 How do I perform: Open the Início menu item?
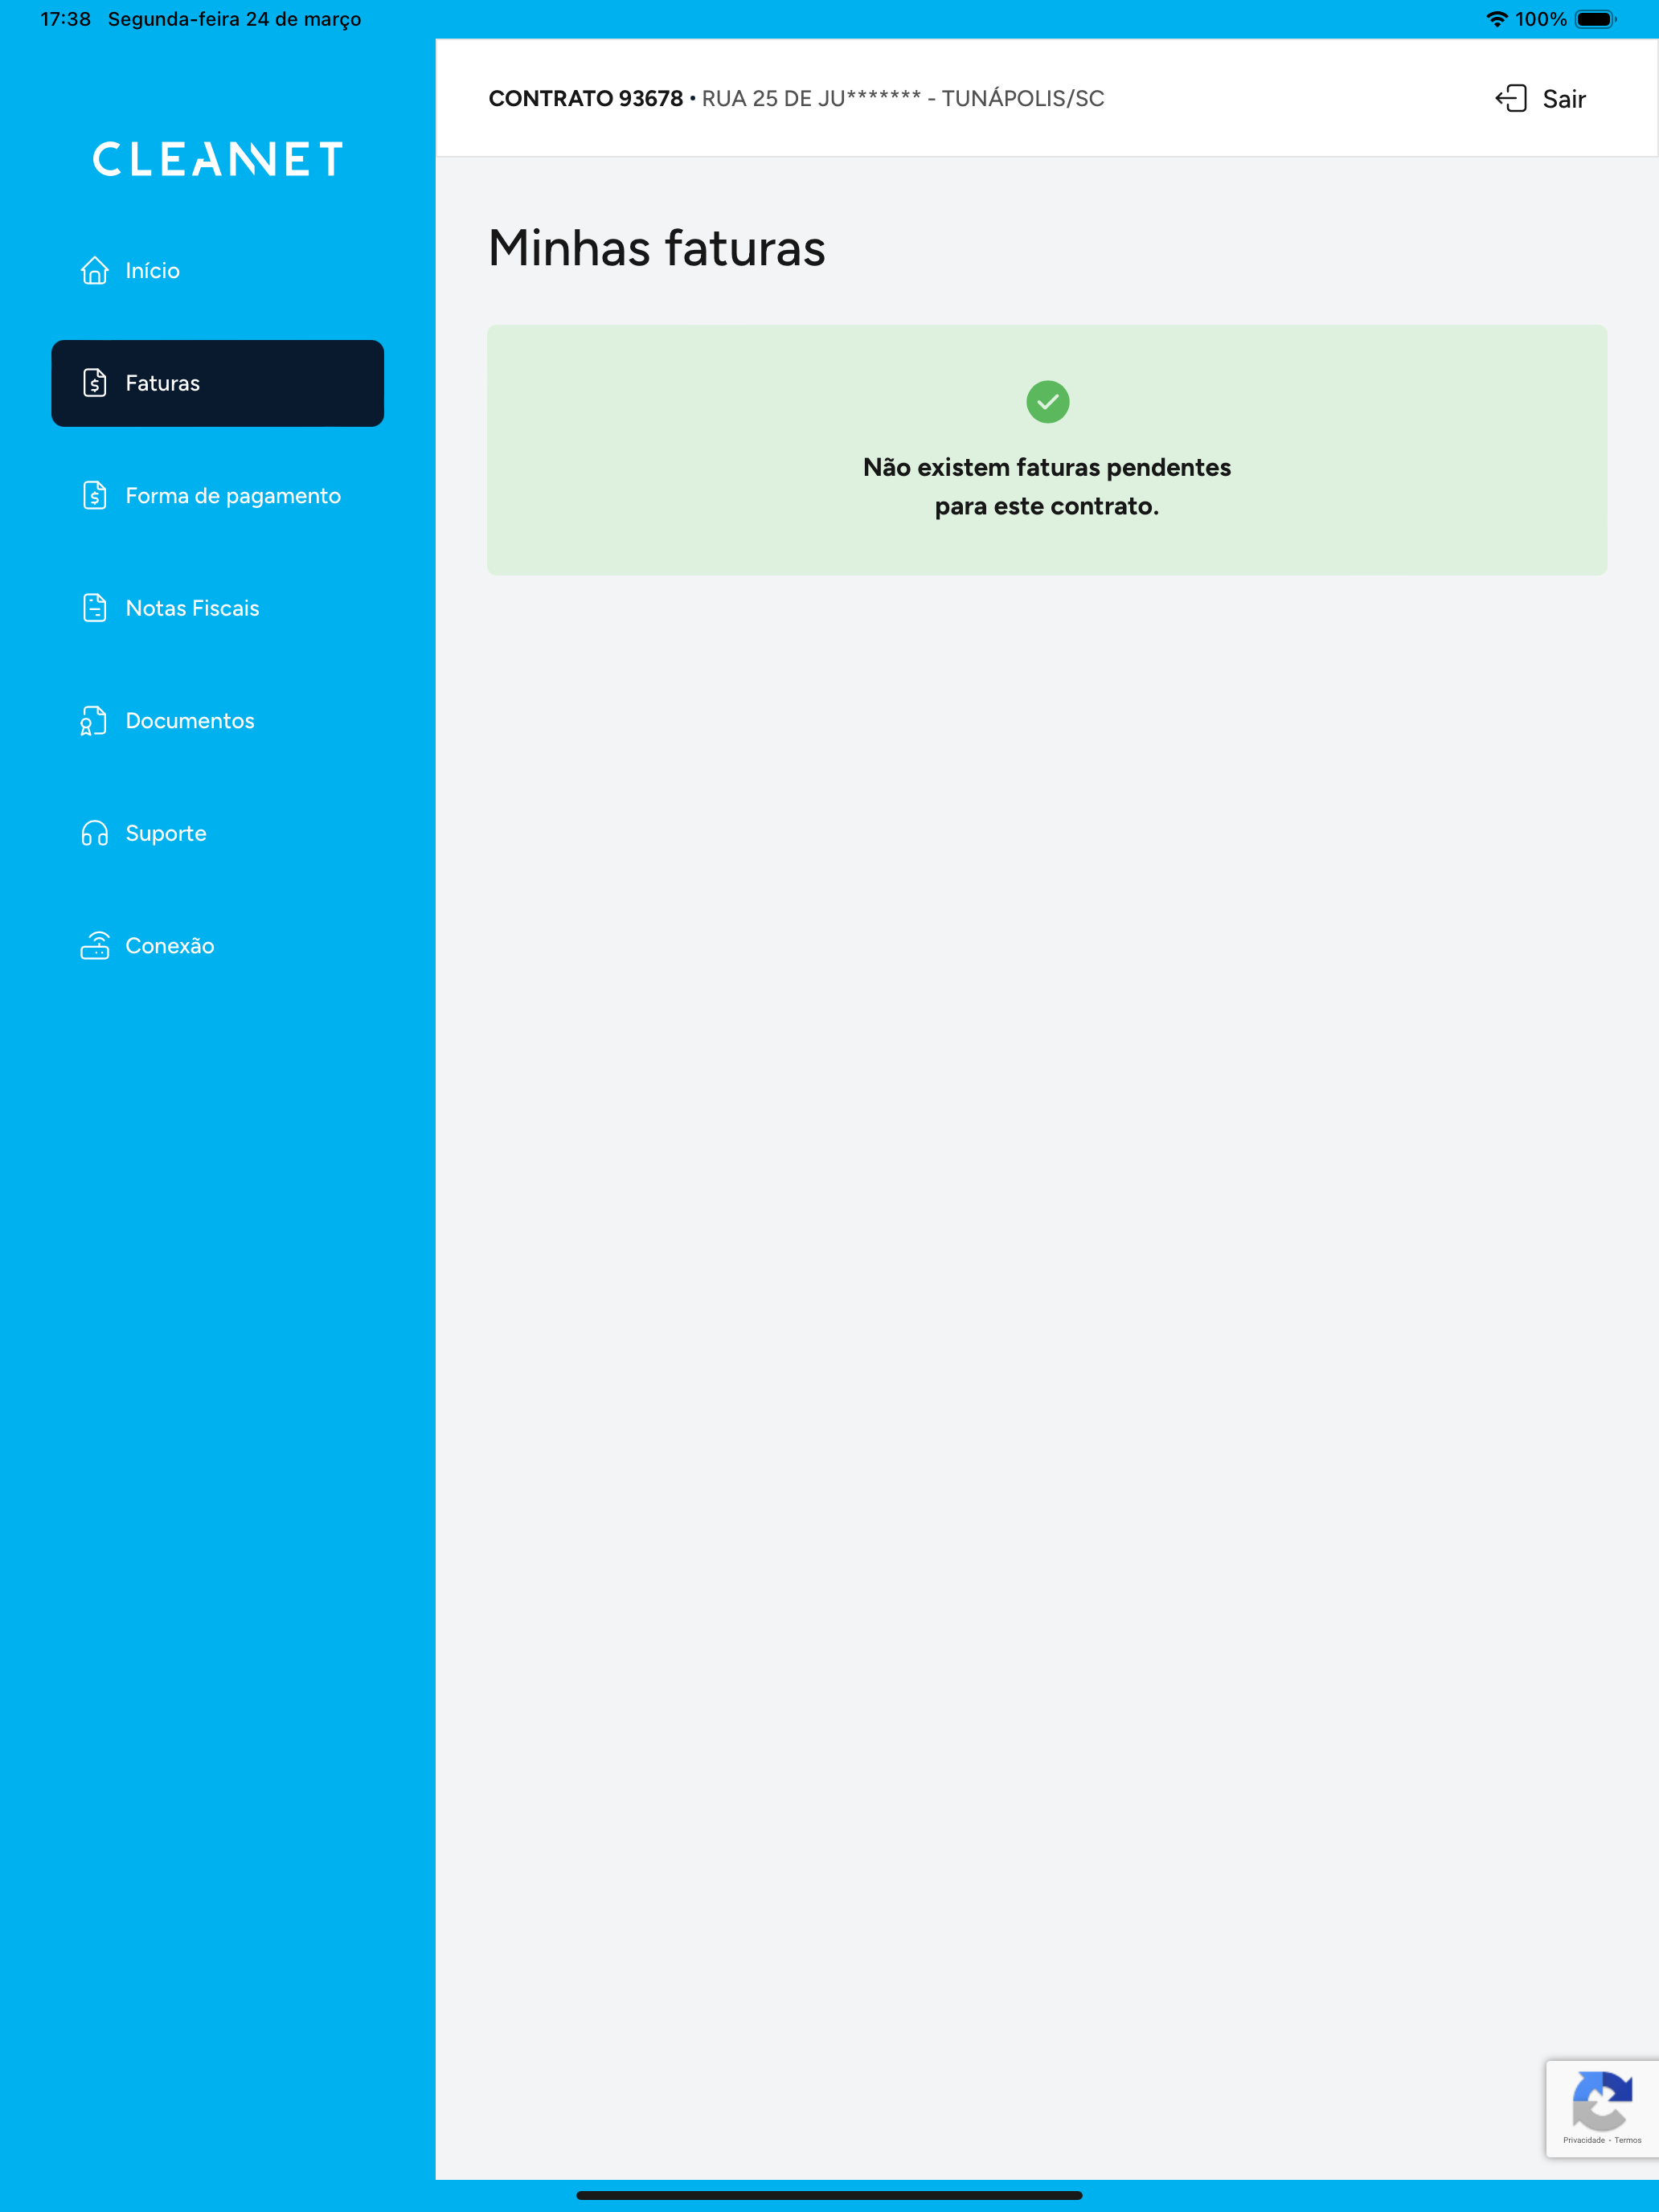[x=217, y=271]
